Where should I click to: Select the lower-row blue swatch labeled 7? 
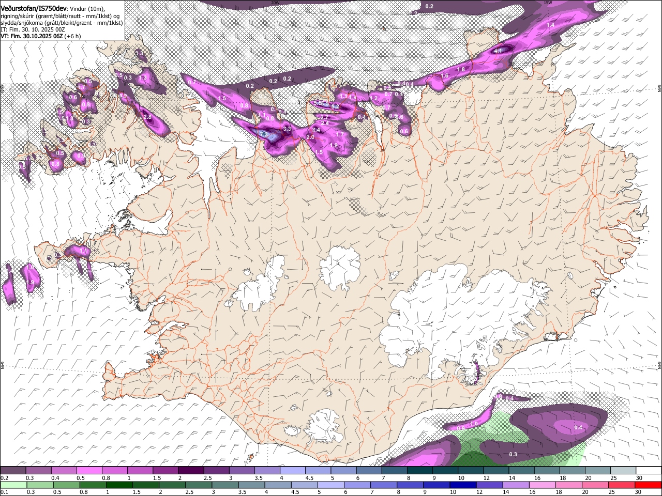click(x=383, y=485)
